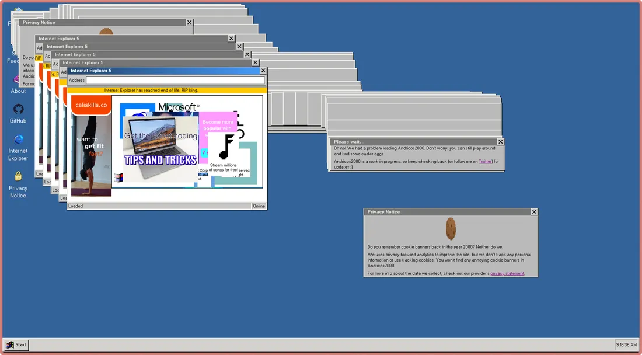
Task: Click the music note 'Stream millions of songs' ad
Action: coord(224,153)
